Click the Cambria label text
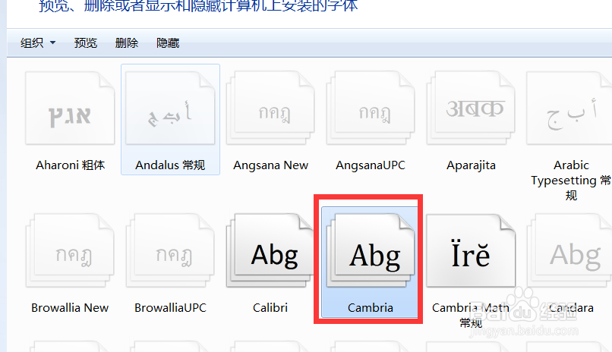 tap(371, 308)
